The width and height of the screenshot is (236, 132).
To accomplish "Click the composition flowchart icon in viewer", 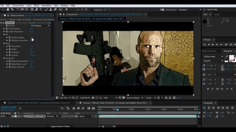I will click(170, 98).
